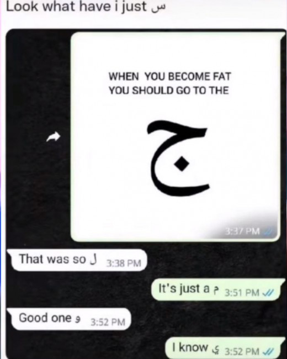Viewport: 287px width, 359px height.
Task: Click read ticks on 'I know' message
Action: 267,351
